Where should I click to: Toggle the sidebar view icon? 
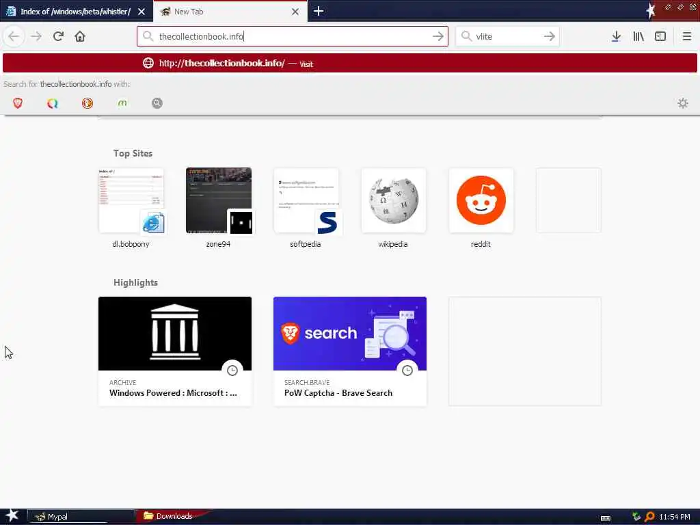[660, 36]
